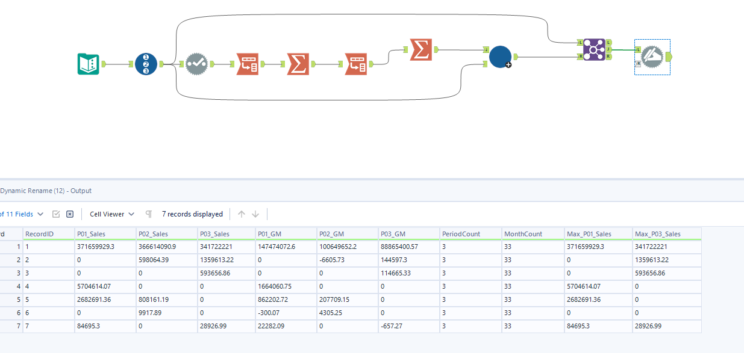Select the blue Append Fields circle tool

point(500,57)
